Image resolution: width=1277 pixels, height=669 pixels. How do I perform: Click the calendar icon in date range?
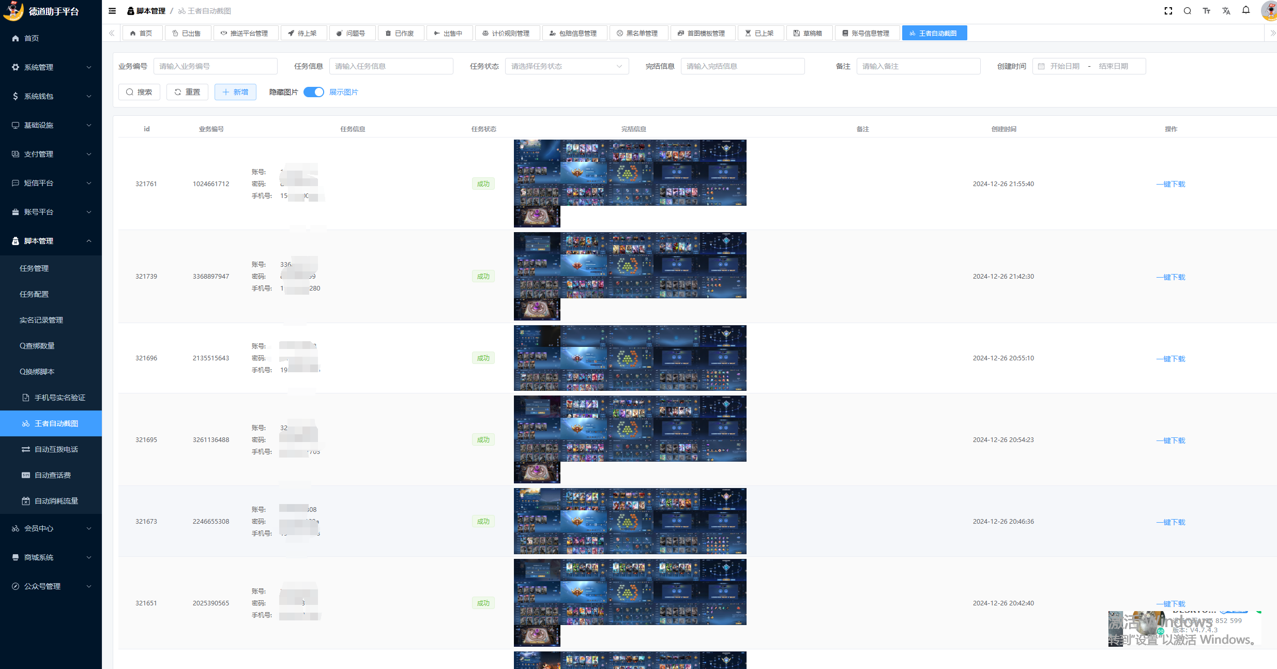1041,66
